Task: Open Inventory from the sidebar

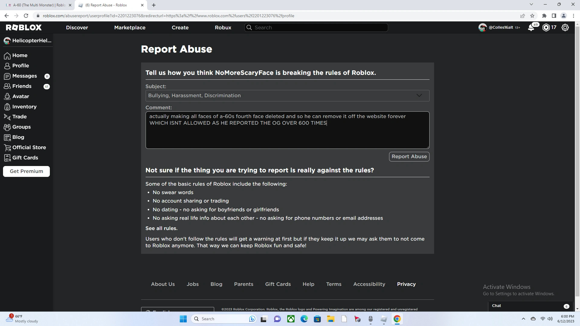Action: (x=24, y=107)
